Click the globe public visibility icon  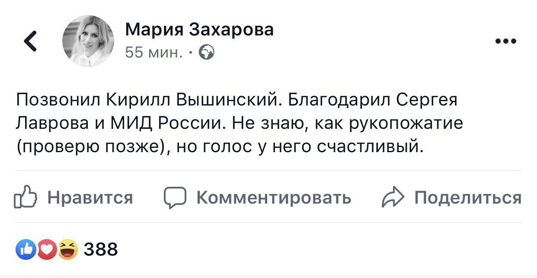[x=207, y=53]
